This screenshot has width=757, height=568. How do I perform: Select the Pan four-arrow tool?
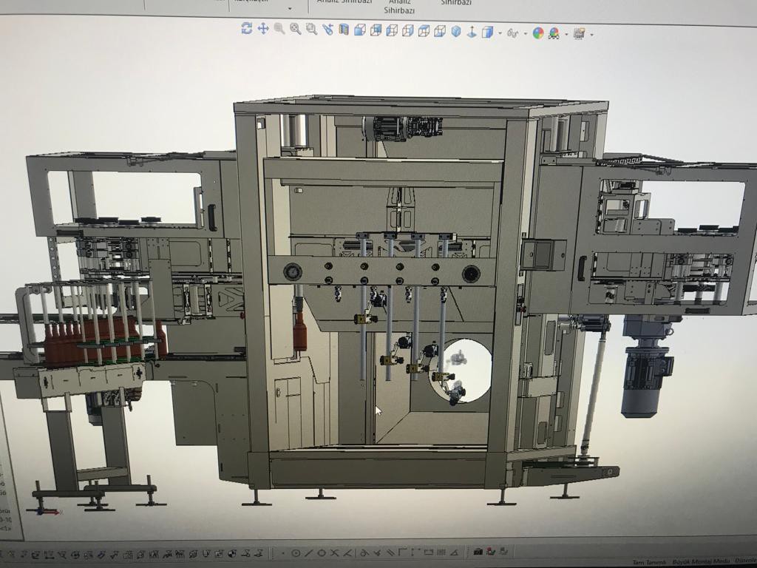click(263, 29)
